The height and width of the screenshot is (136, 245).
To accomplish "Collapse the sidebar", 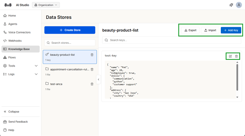I will click(x=20, y=112).
